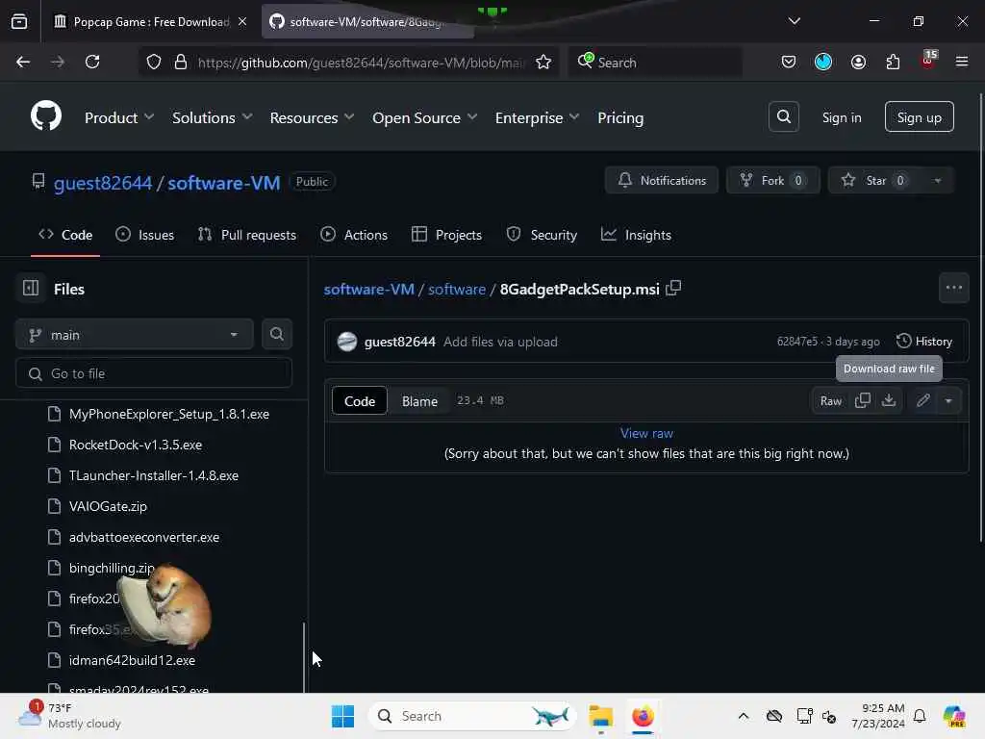Click the Raw button

click(x=830, y=400)
